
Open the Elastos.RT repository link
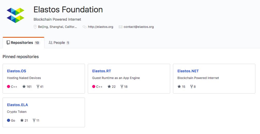click(x=101, y=71)
